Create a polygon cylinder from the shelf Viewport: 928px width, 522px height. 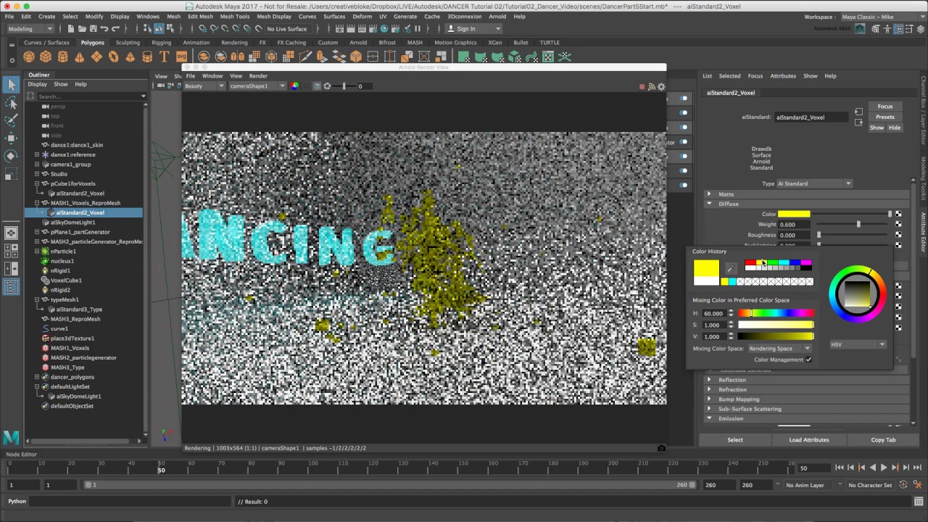[62, 57]
